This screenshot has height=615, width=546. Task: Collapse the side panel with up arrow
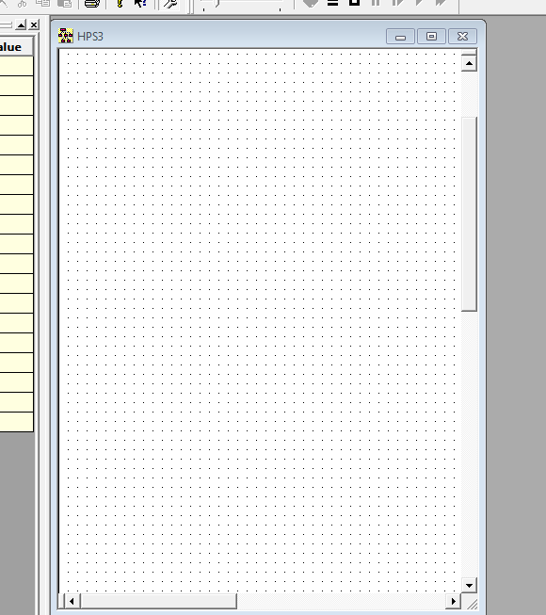pos(21,24)
